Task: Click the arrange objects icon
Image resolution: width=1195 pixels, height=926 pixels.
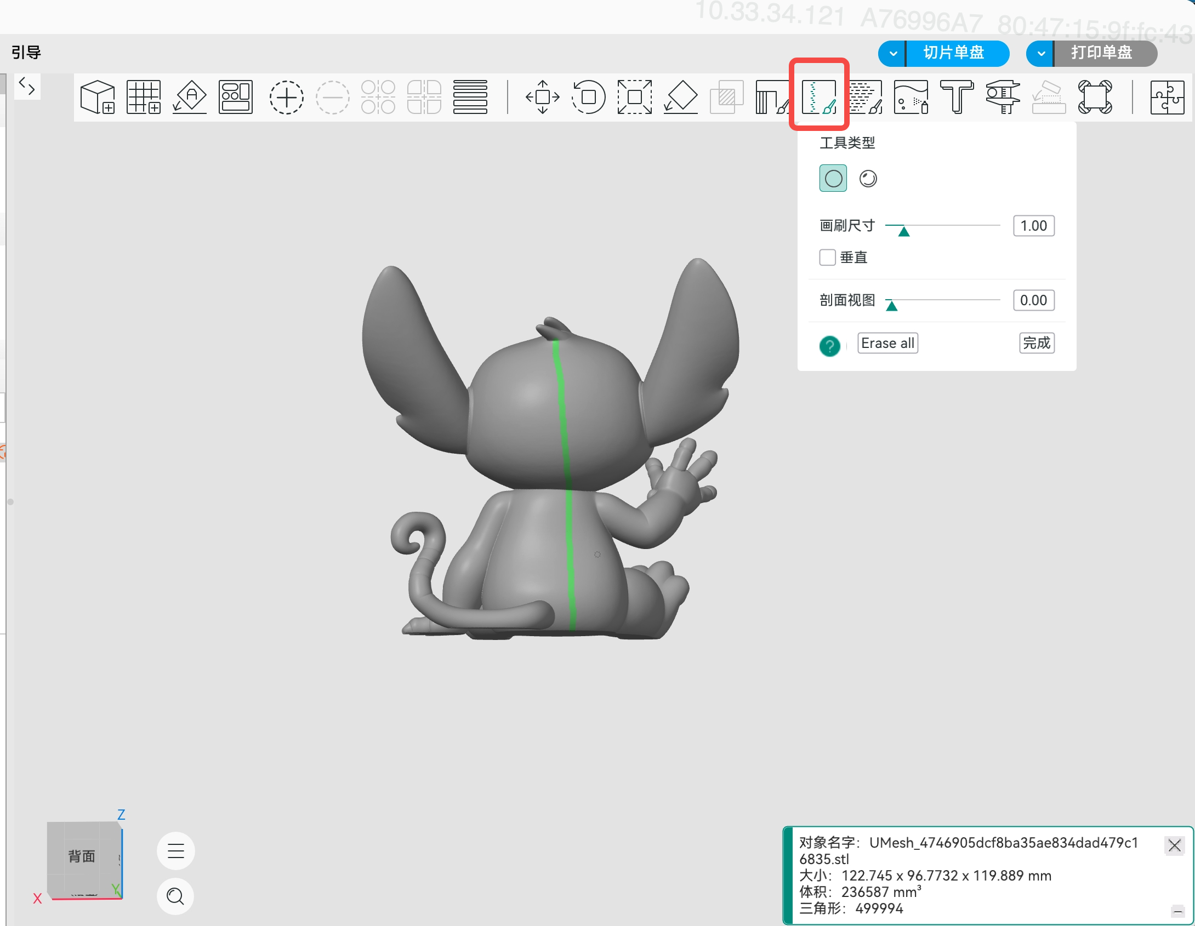Action: (236, 97)
